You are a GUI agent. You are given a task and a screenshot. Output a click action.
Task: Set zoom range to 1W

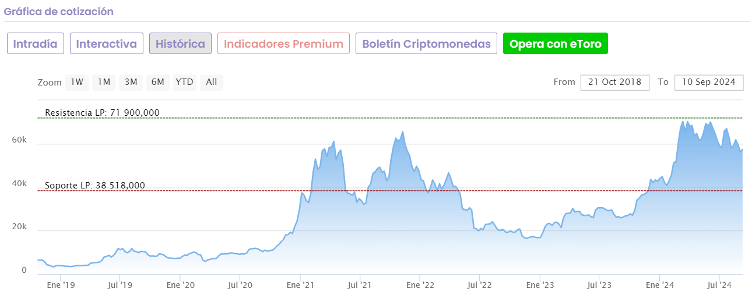tap(77, 82)
